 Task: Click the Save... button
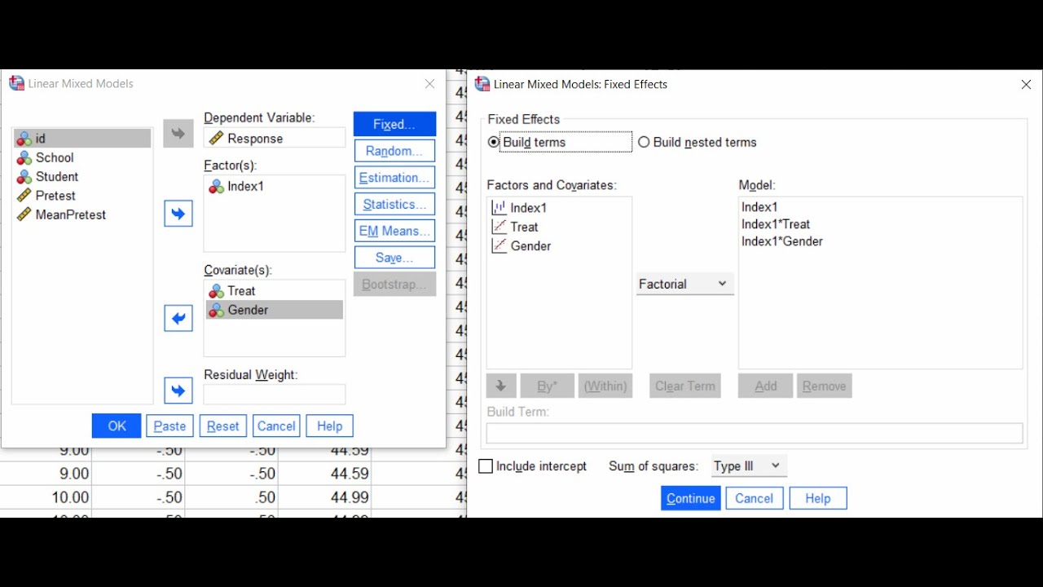pyautogui.click(x=394, y=258)
